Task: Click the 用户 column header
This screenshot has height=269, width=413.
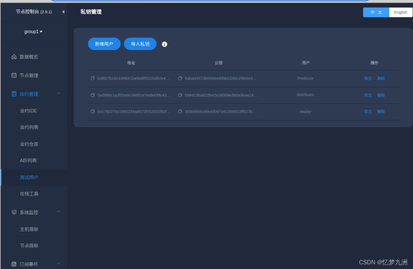Action: pos(306,63)
